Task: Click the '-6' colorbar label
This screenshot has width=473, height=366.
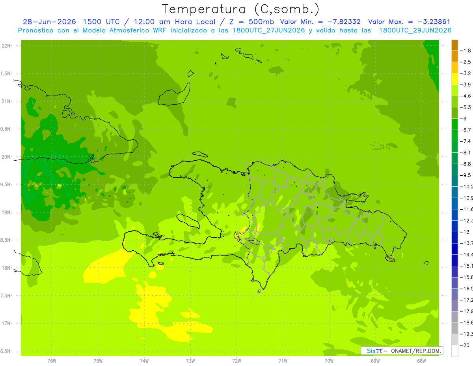Action: tap(464, 119)
